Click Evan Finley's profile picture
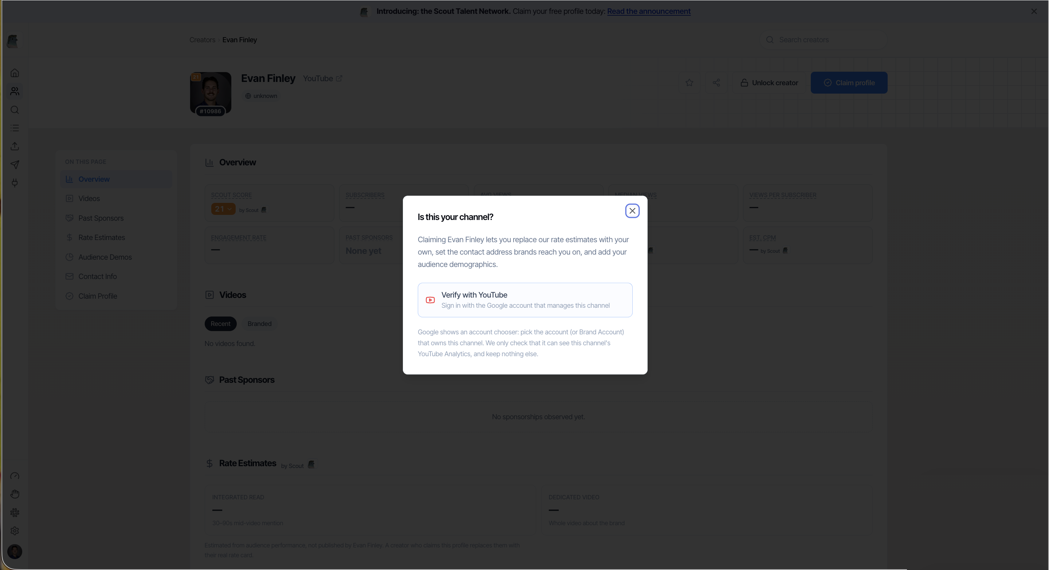This screenshot has width=1049, height=570. (211, 93)
